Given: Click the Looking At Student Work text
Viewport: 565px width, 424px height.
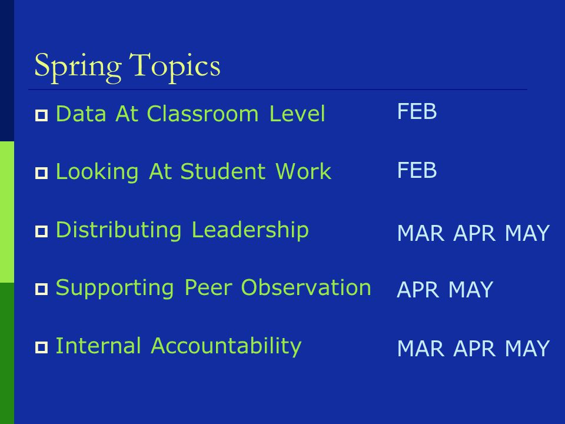Looking at the screenshot, I should pos(193,172).
